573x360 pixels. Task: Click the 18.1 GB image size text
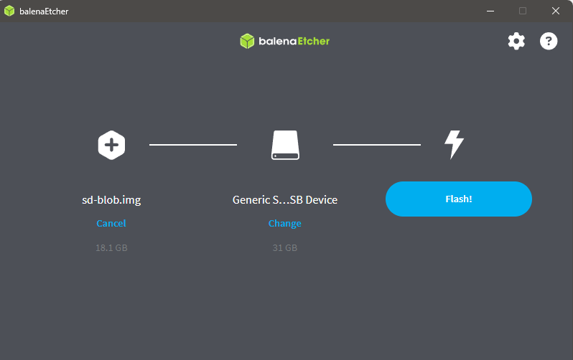pyautogui.click(x=111, y=248)
